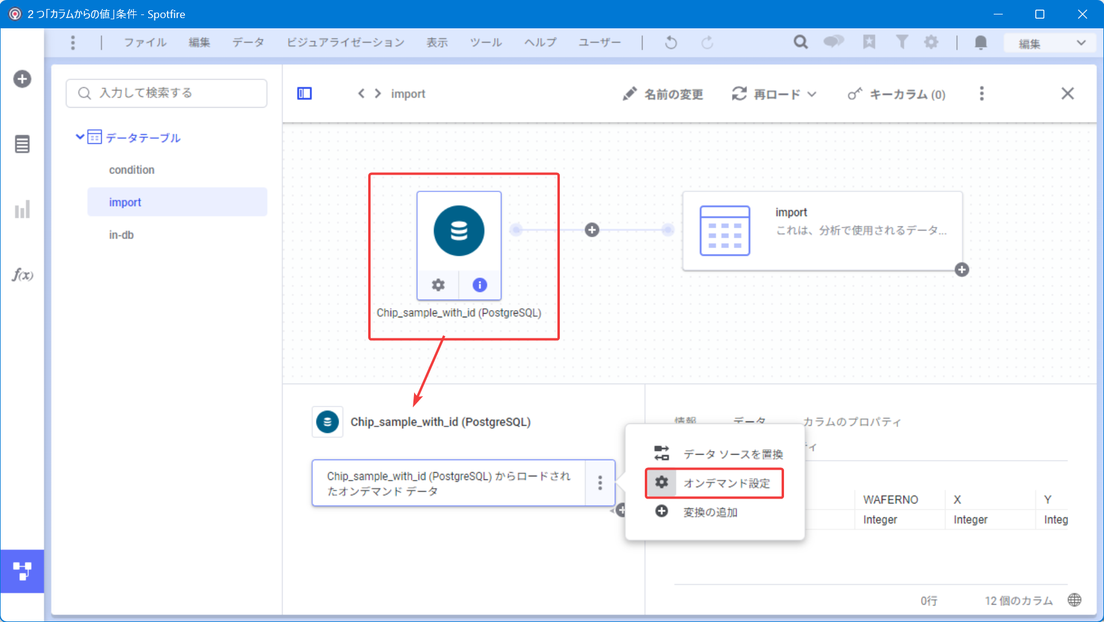Click the plus circle at import table corner
The height and width of the screenshot is (622, 1104).
tap(962, 270)
